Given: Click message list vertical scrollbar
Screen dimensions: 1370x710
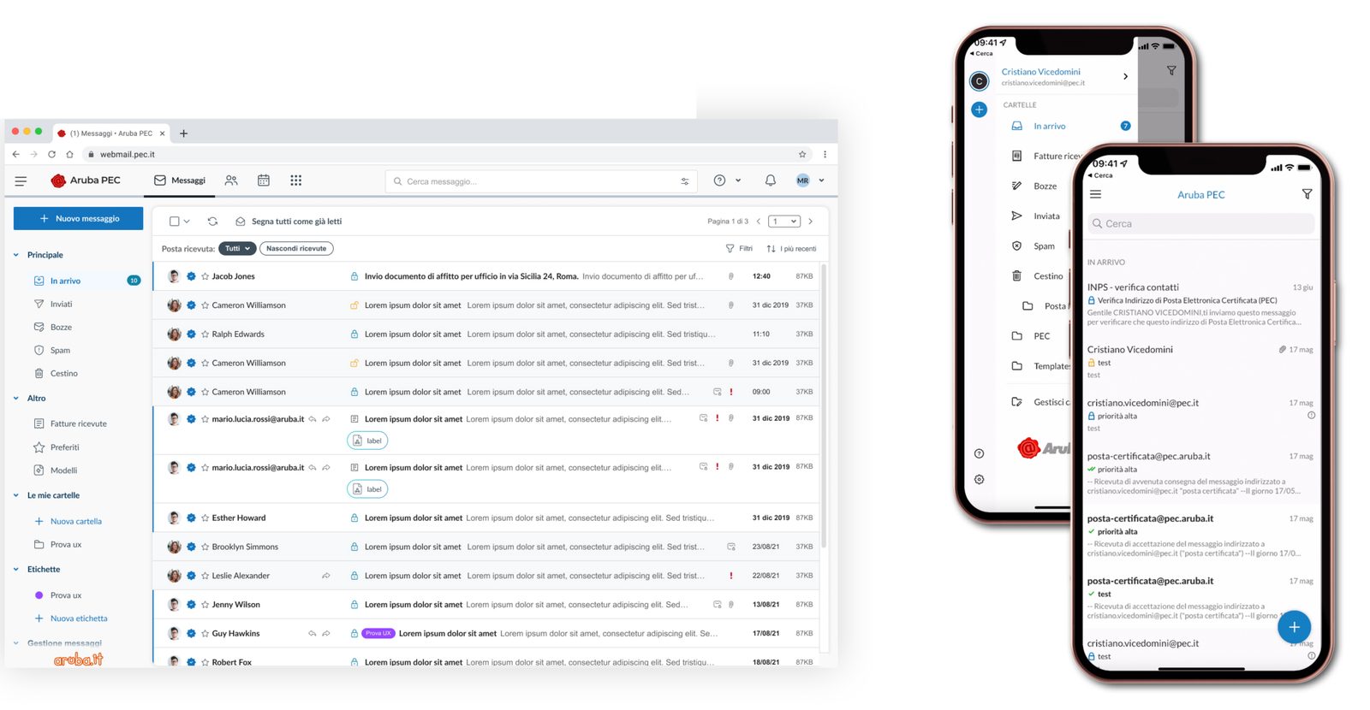Looking at the screenshot, I should click(825, 406).
